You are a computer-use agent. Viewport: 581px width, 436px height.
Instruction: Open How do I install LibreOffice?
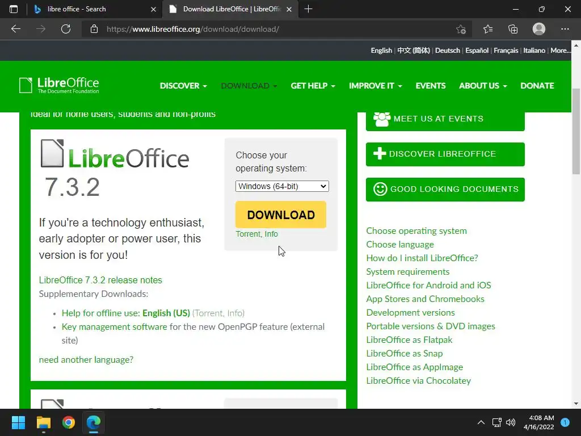422,258
